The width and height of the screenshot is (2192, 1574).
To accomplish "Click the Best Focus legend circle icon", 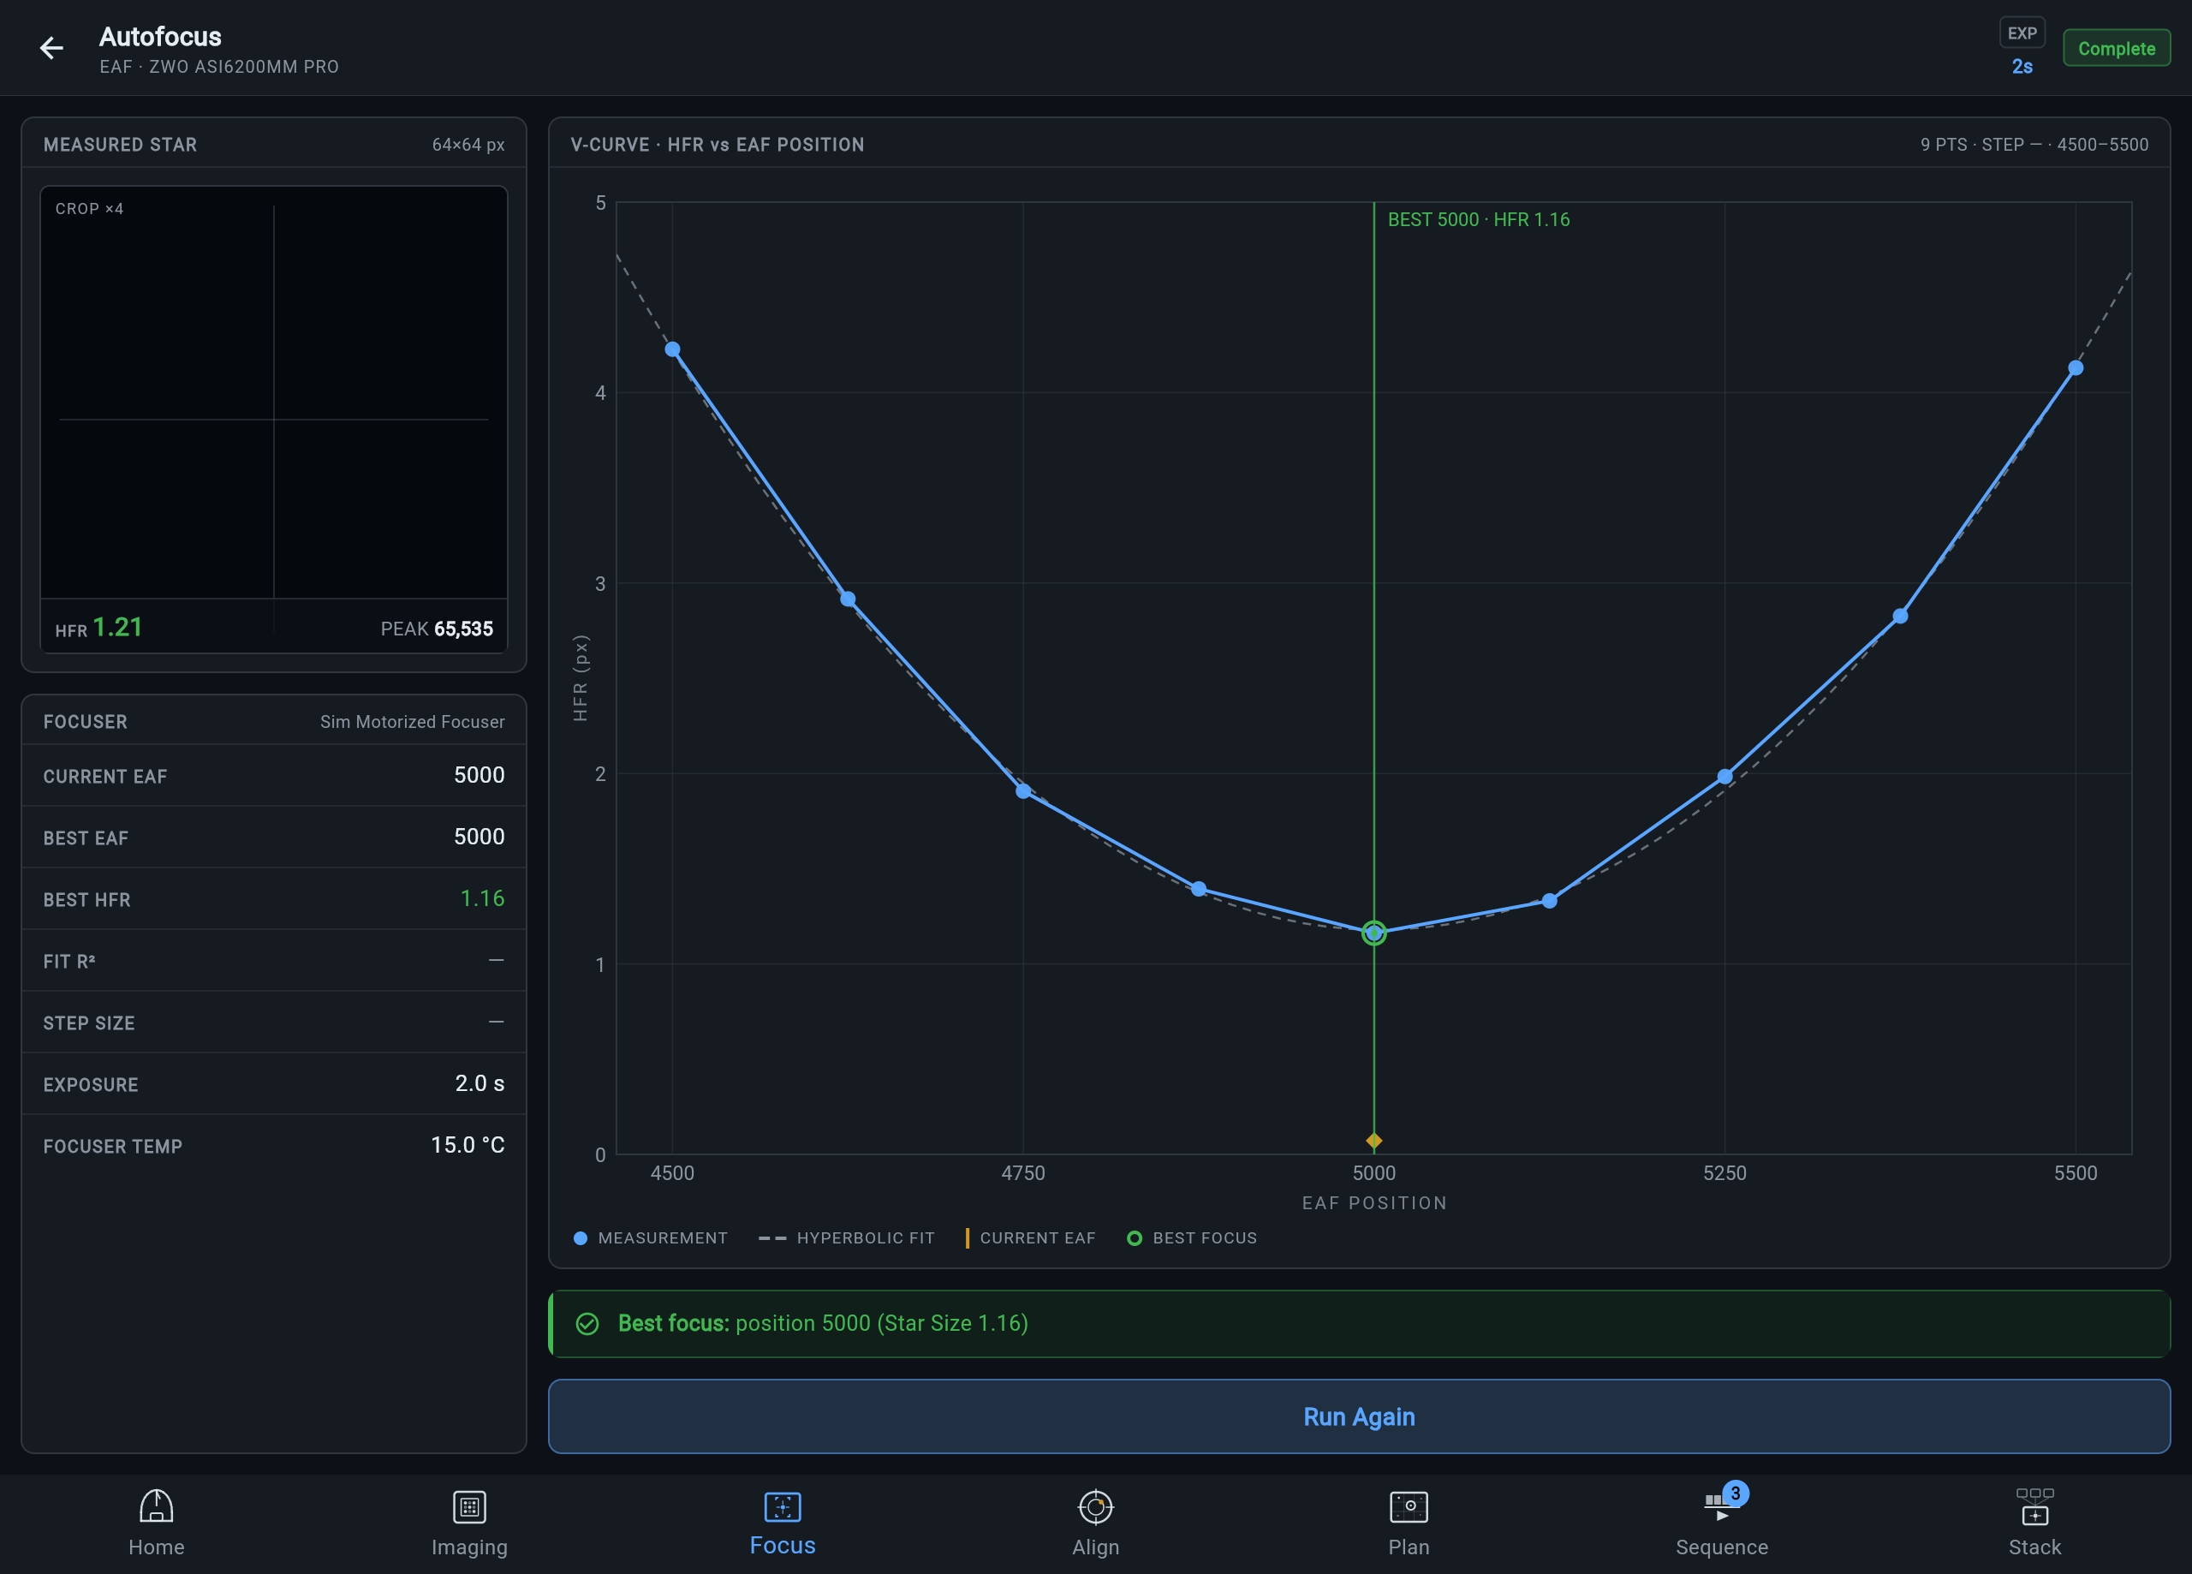I will (1135, 1238).
